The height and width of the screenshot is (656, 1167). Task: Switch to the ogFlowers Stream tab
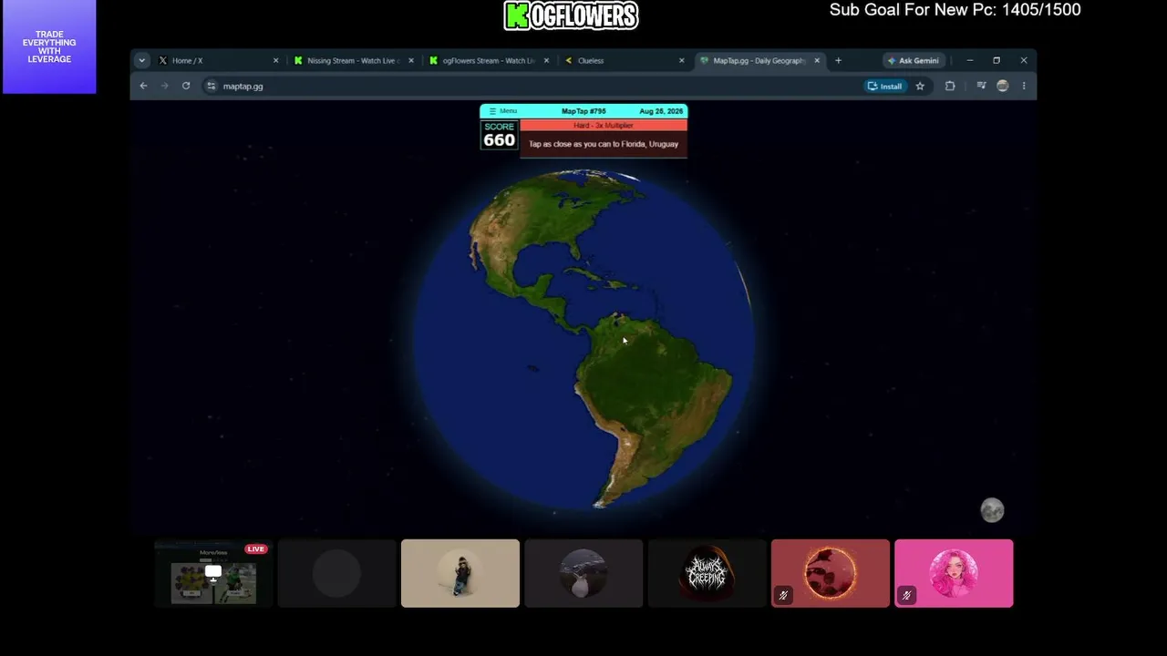point(489,60)
